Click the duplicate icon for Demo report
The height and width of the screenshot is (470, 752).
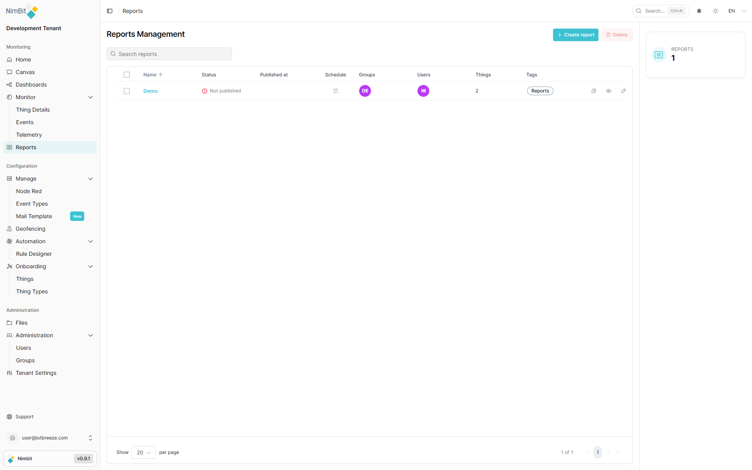(x=594, y=91)
